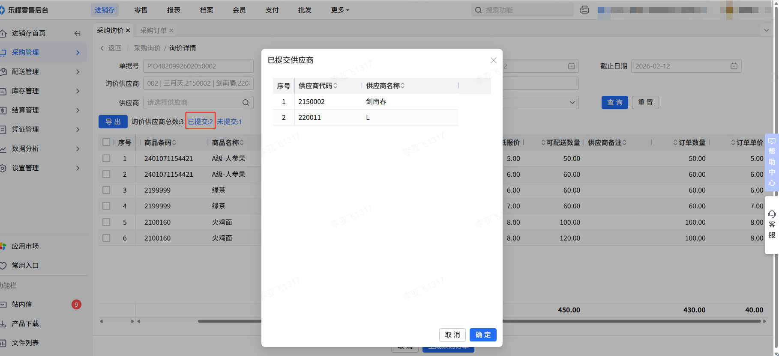The height and width of the screenshot is (356, 779).
Task: Open 客服 headset icon on right edge
Action: [x=772, y=214]
